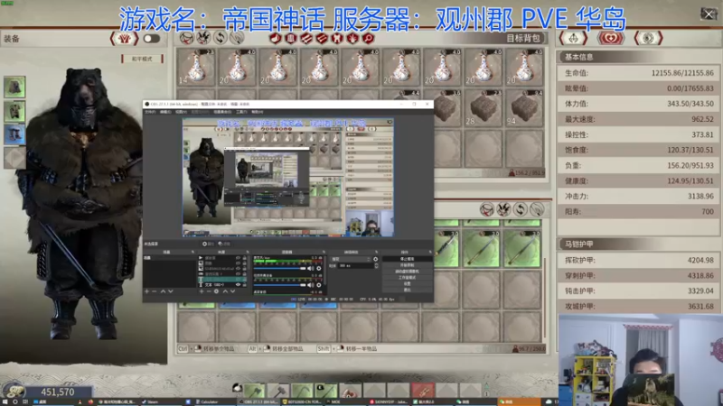This screenshot has width=723, height=406.
Task: Close the game inventory with the X button
Action: pos(709,14)
